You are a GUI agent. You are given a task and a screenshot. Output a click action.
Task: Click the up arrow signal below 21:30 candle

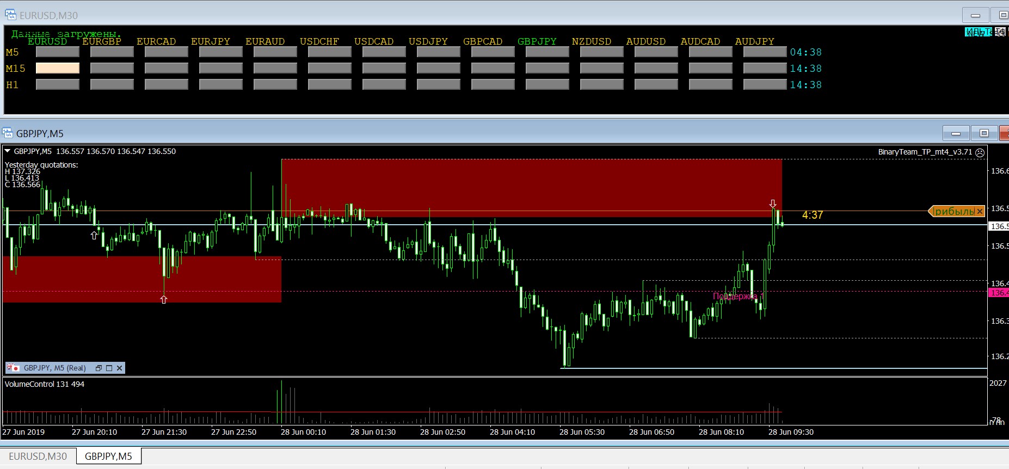tap(164, 299)
